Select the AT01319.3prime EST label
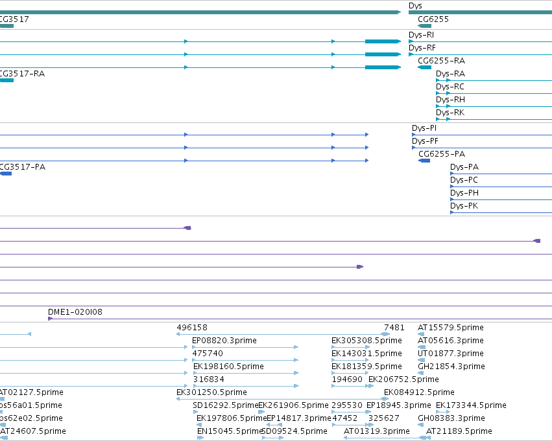This screenshot has height=441, width=552. tap(377, 431)
